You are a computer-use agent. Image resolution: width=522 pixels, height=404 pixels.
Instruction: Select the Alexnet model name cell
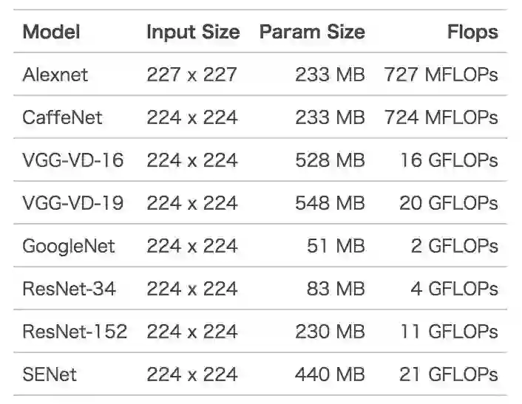55,75
